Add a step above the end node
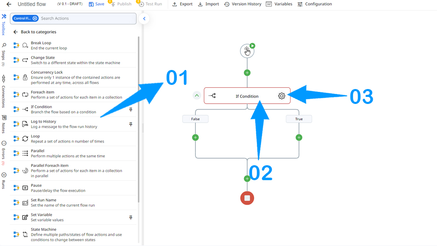Screen dimensions: 437x246 pyautogui.click(x=247, y=178)
